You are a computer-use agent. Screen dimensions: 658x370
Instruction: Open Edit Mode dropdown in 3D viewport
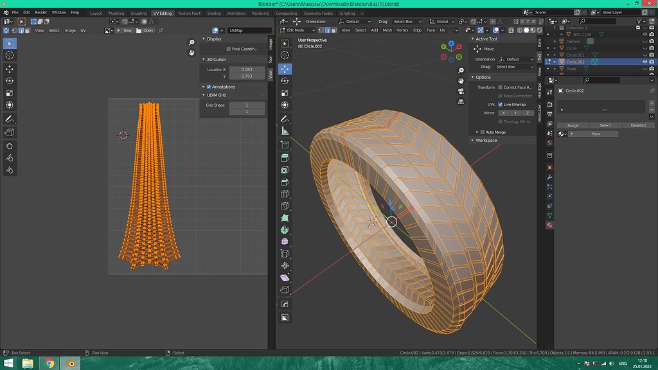coord(297,30)
